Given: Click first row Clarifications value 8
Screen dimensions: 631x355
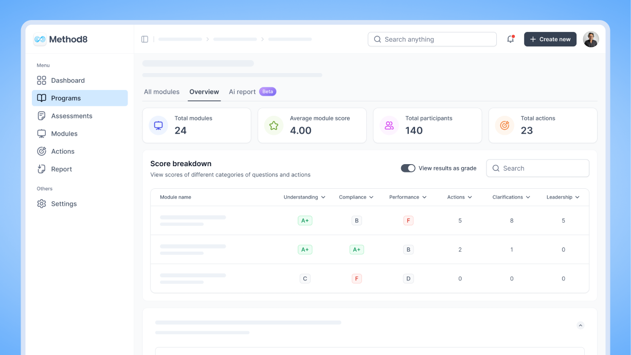Looking at the screenshot, I should click(x=512, y=221).
